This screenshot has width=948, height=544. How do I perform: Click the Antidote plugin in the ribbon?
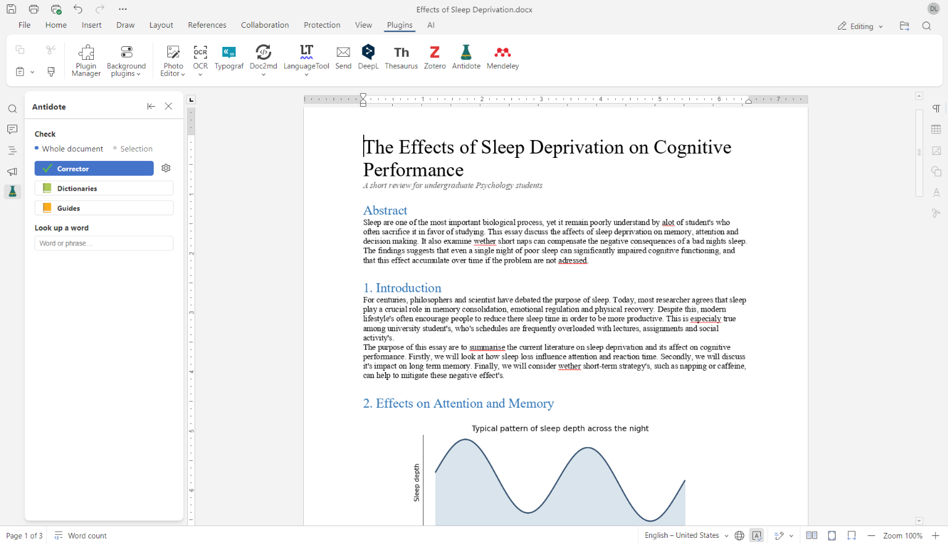pyautogui.click(x=466, y=57)
